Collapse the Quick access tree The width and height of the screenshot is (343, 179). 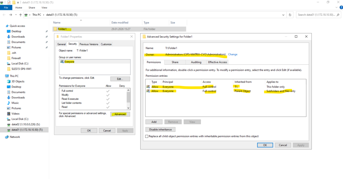click(3, 26)
